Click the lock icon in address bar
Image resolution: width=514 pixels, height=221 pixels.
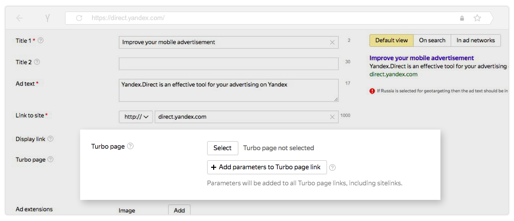point(462,18)
